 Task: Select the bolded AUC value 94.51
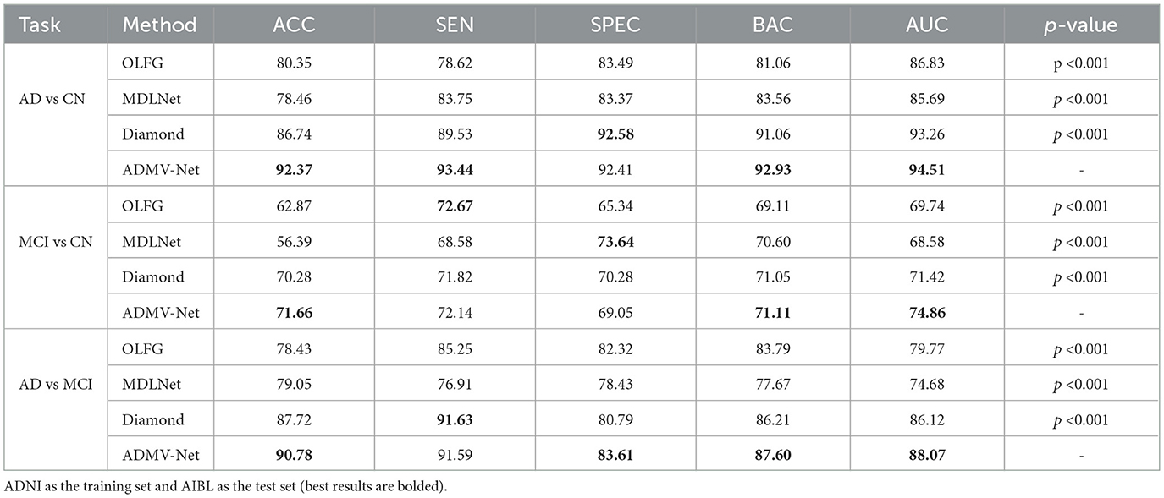(928, 170)
